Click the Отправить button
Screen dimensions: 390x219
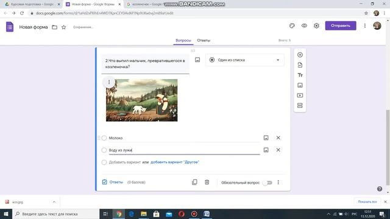[x=341, y=26]
